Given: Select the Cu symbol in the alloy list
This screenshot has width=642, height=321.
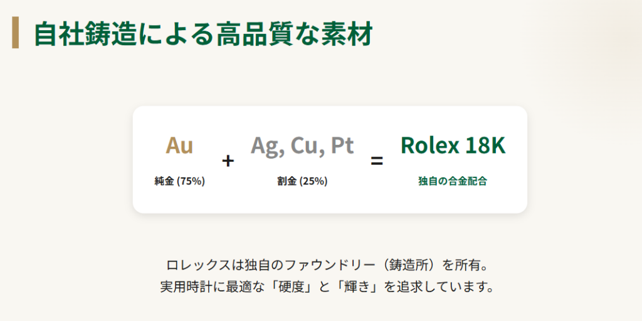Looking at the screenshot, I should coord(305,145).
